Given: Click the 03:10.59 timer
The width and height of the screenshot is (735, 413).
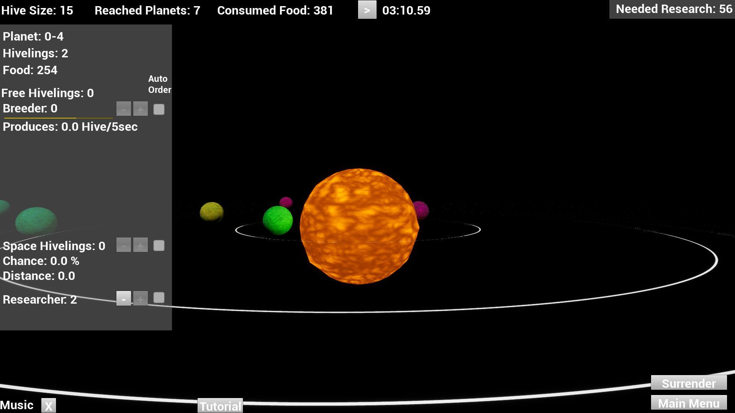Looking at the screenshot, I should click(406, 10).
